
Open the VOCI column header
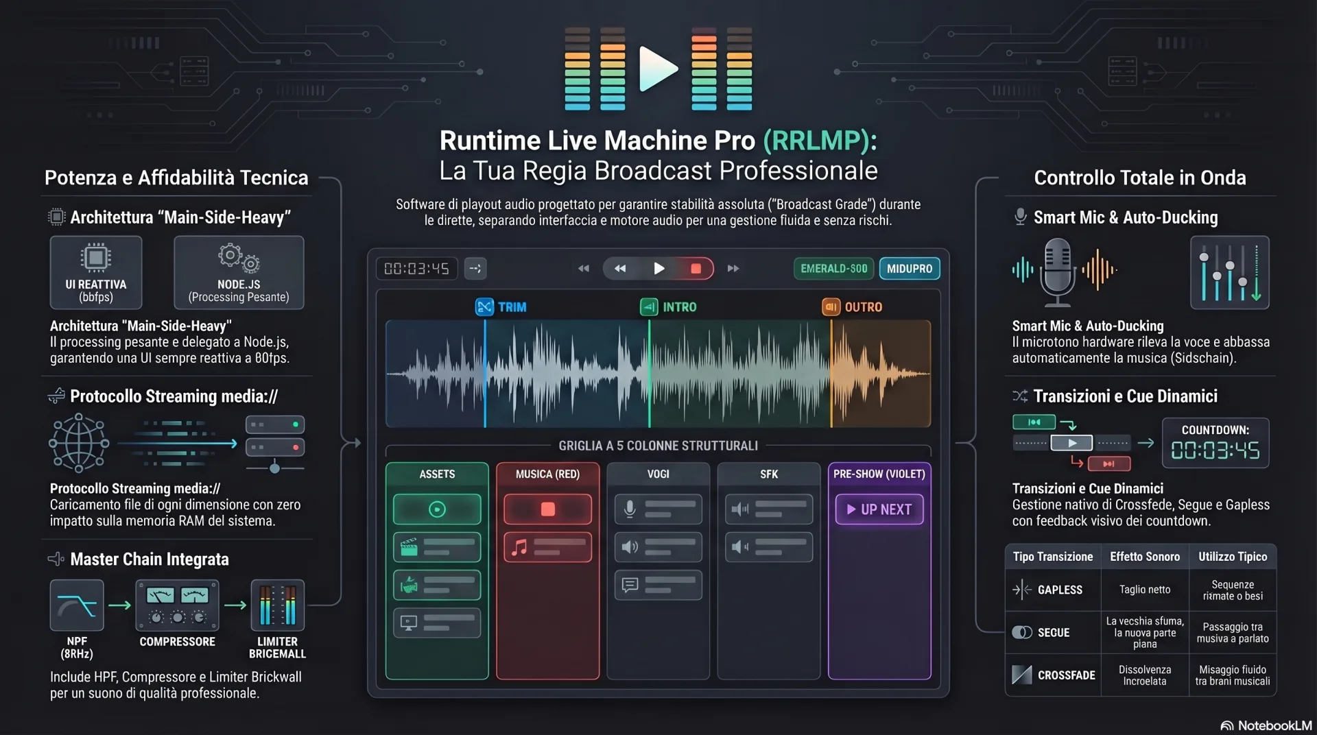[658, 474]
